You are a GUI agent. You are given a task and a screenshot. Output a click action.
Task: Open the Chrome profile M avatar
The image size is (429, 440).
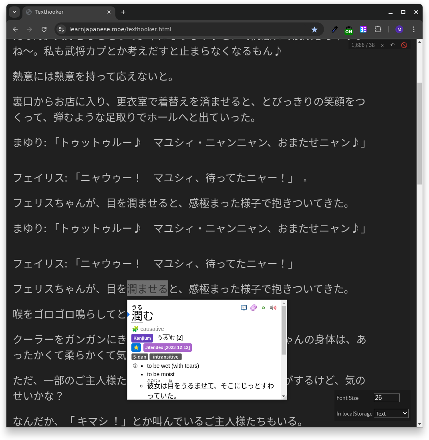399,29
